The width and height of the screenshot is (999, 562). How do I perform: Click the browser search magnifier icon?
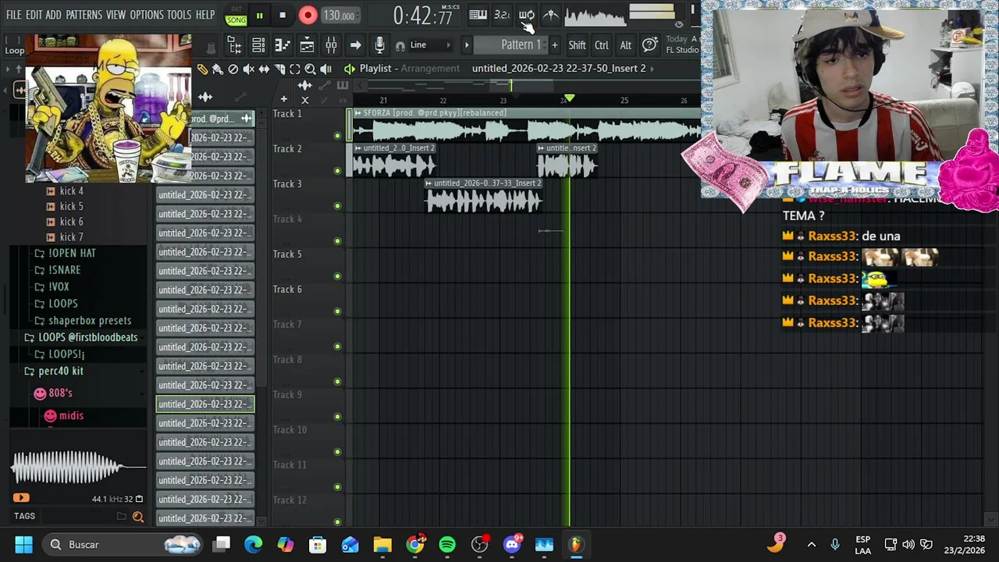coord(138,516)
